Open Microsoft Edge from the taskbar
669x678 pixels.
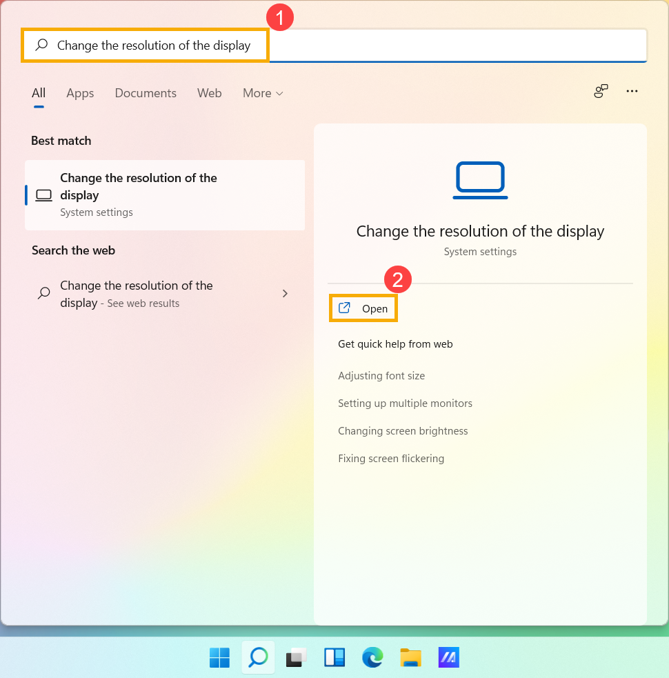click(x=372, y=657)
